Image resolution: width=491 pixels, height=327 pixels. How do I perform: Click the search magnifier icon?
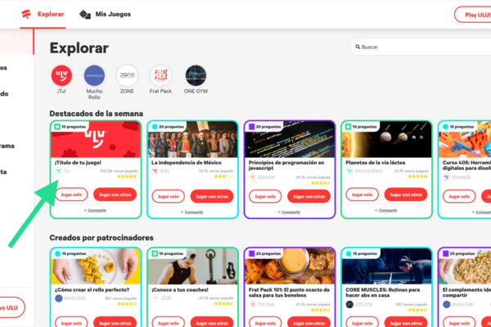click(358, 47)
